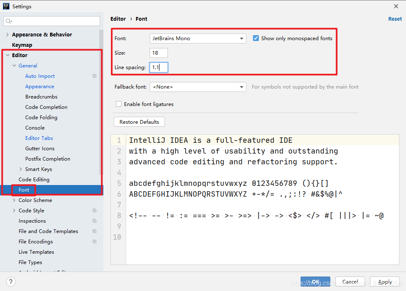Uncheck Show only monospaced fonts
This screenshot has height=291, width=406.
[256, 38]
